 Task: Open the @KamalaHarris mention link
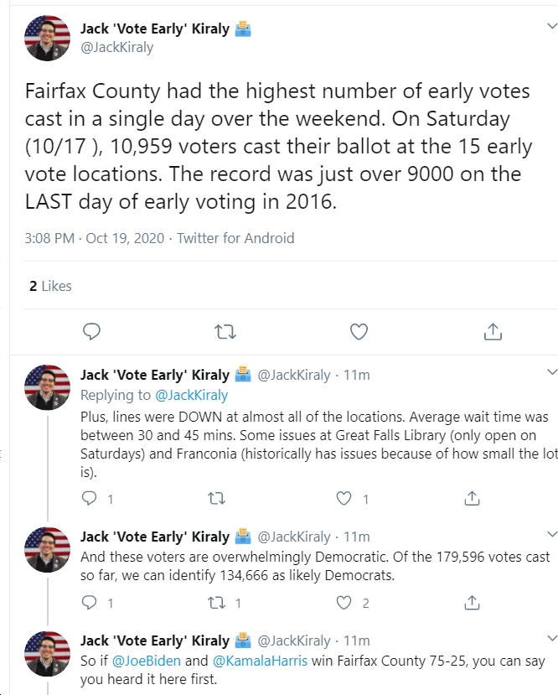coord(260,661)
